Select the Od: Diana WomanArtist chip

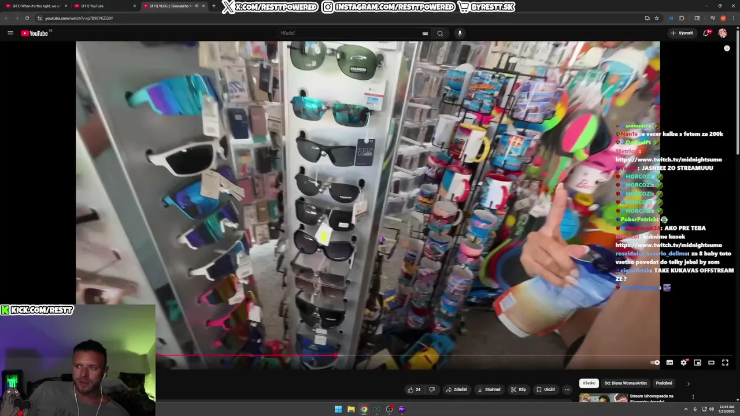coord(626,383)
